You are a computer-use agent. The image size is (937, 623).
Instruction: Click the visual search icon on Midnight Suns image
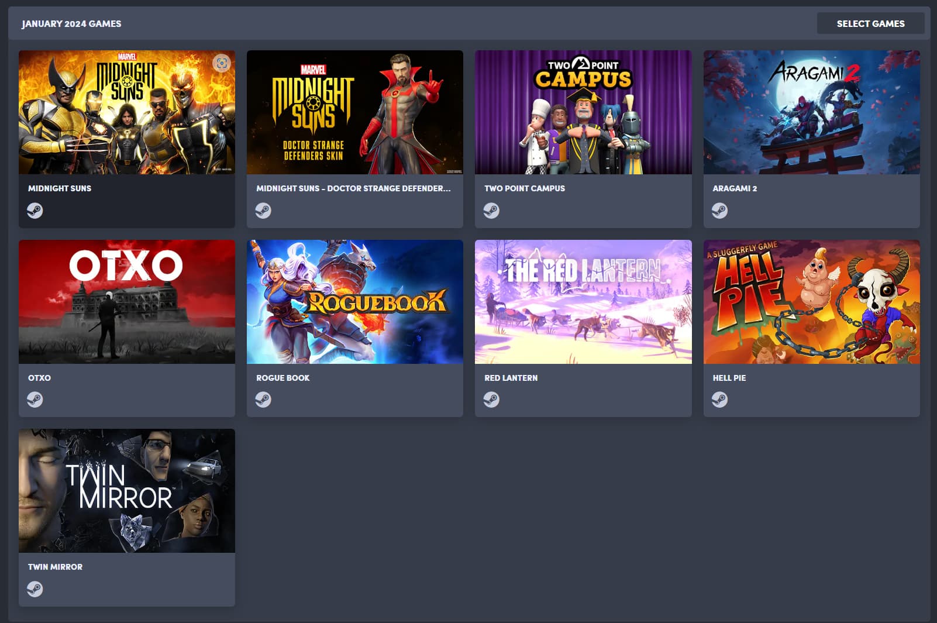click(x=222, y=63)
